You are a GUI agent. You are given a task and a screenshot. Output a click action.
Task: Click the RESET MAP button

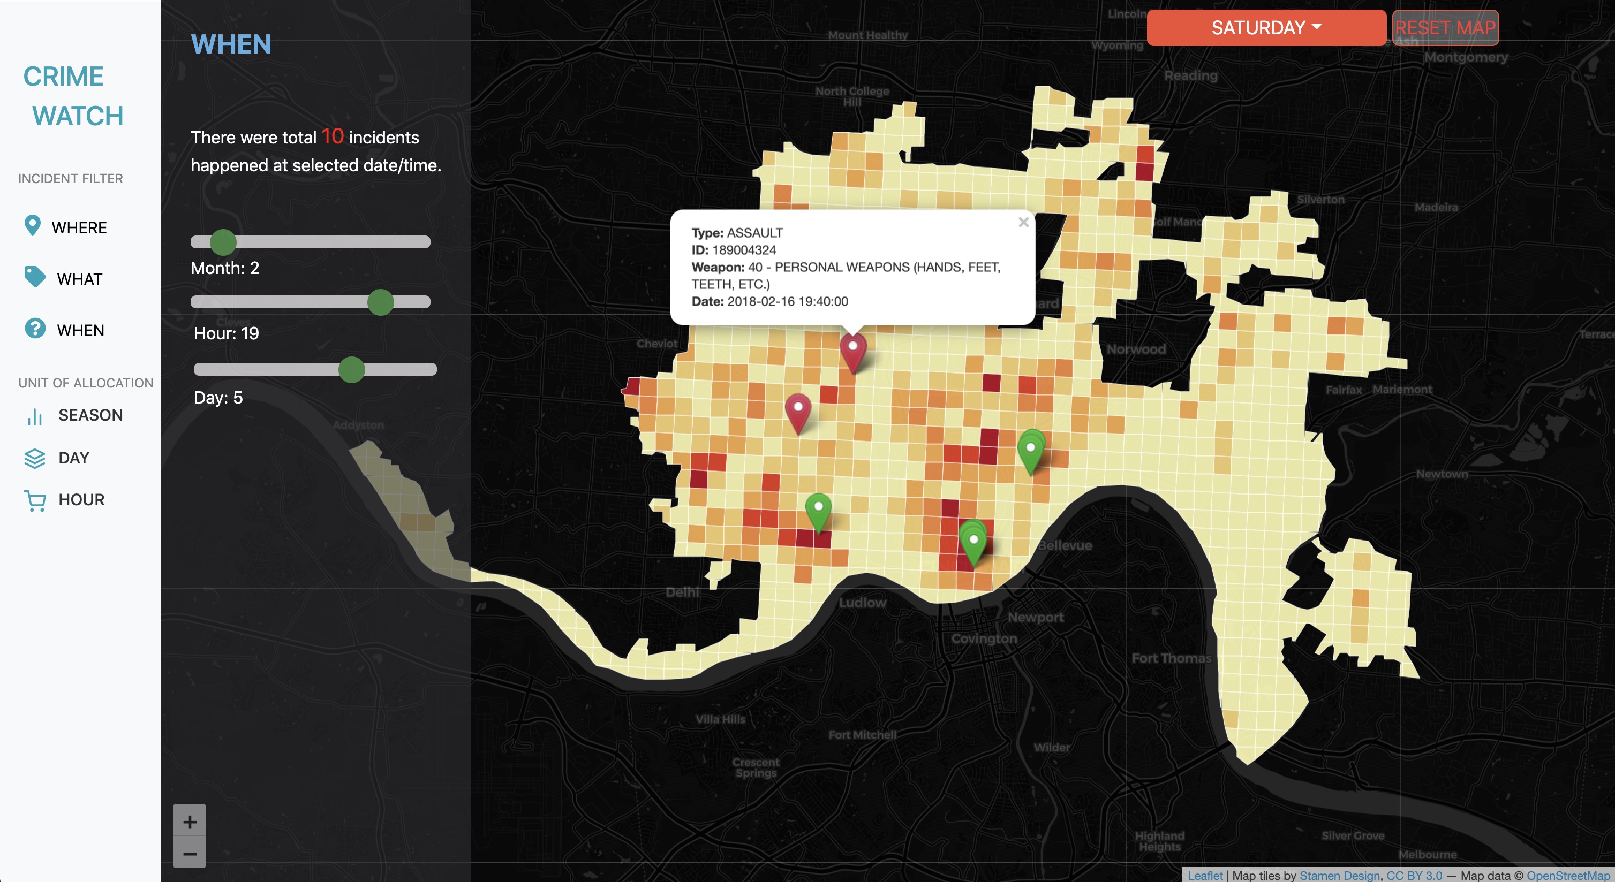(x=1445, y=28)
